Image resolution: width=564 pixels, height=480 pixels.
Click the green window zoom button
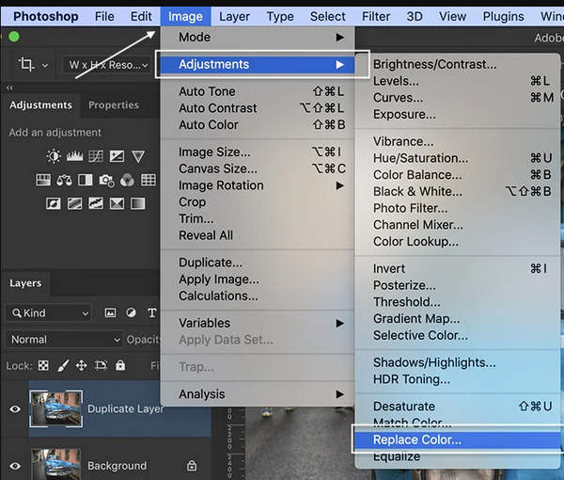point(14,37)
